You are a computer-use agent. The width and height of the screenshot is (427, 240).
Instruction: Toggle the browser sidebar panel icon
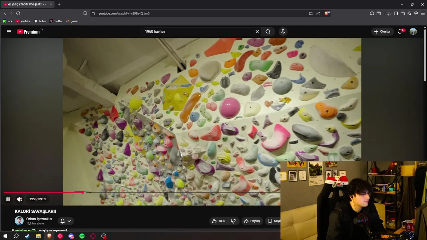pyautogui.click(x=396, y=13)
